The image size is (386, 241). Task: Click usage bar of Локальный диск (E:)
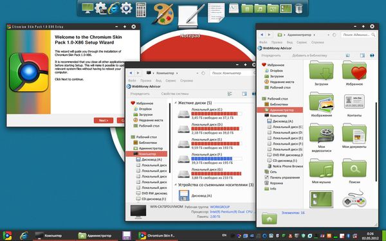[216, 143]
